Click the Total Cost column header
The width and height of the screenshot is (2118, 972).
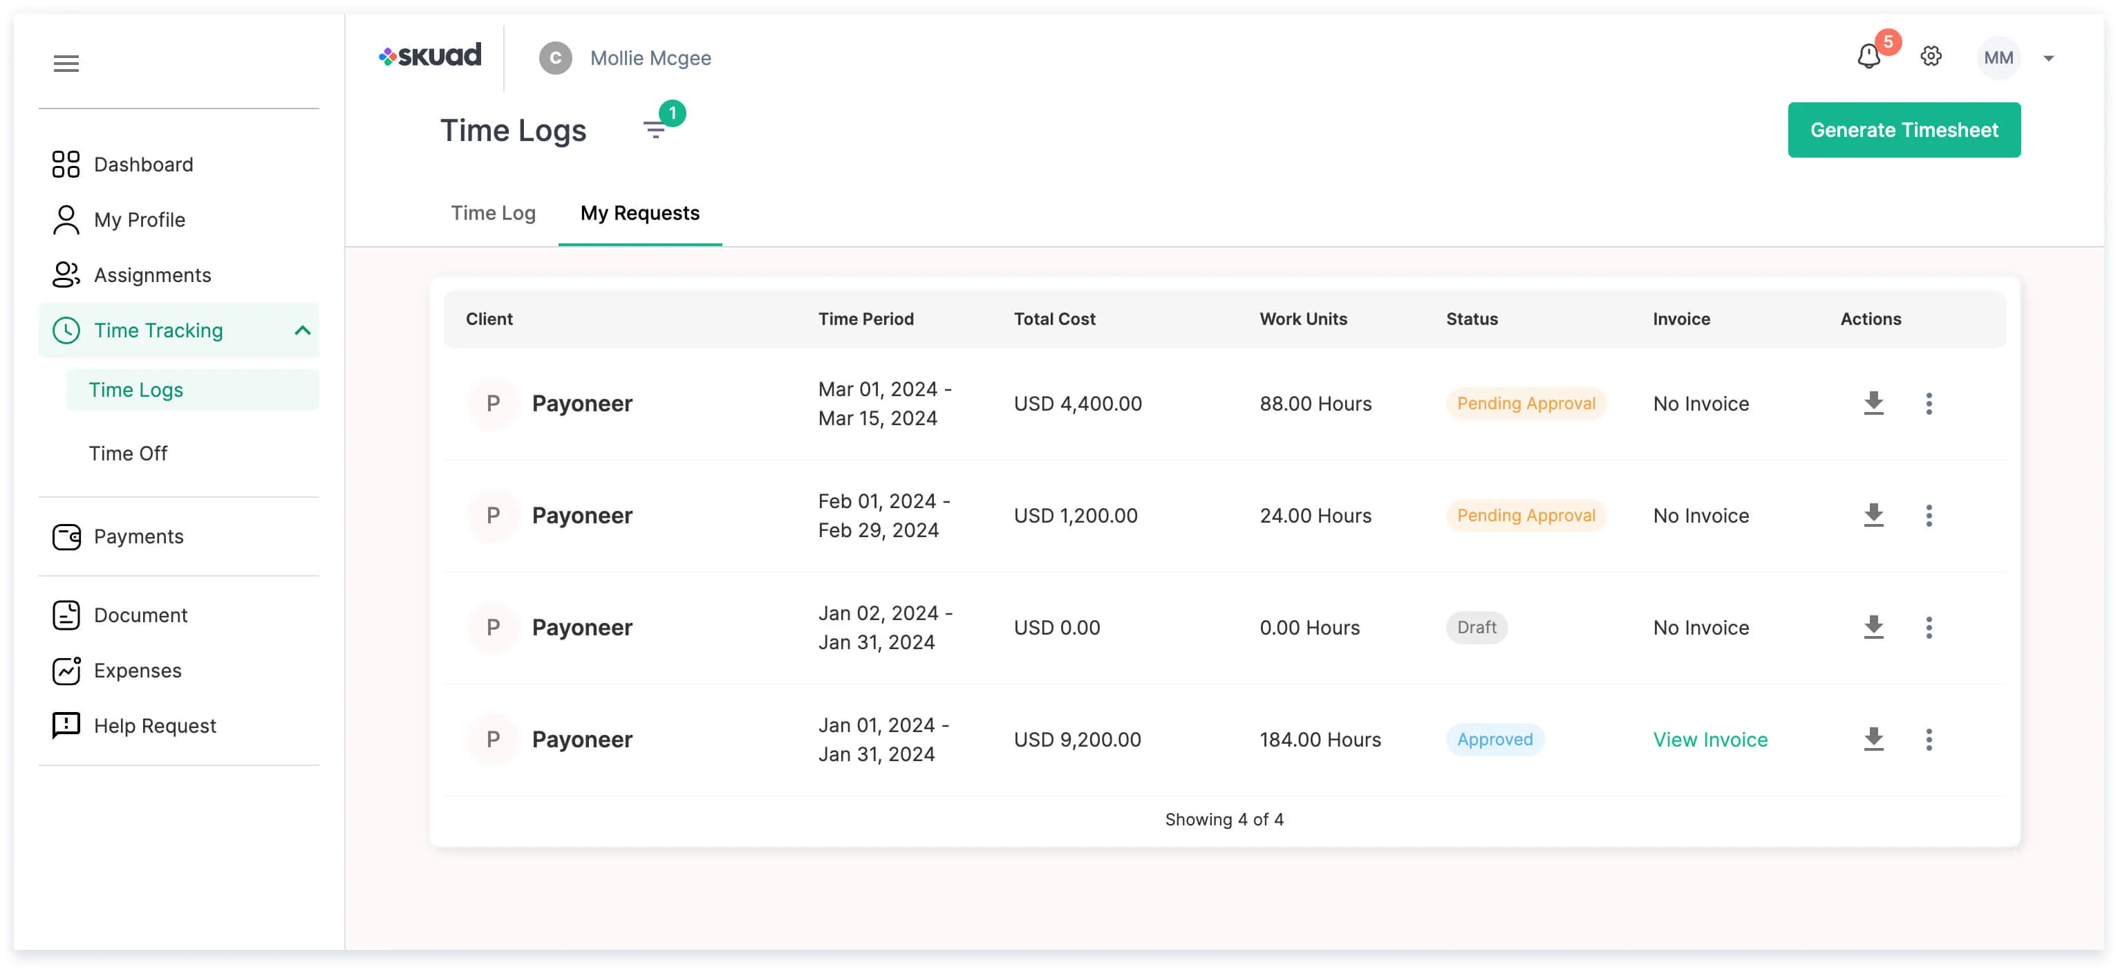click(1054, 319)
